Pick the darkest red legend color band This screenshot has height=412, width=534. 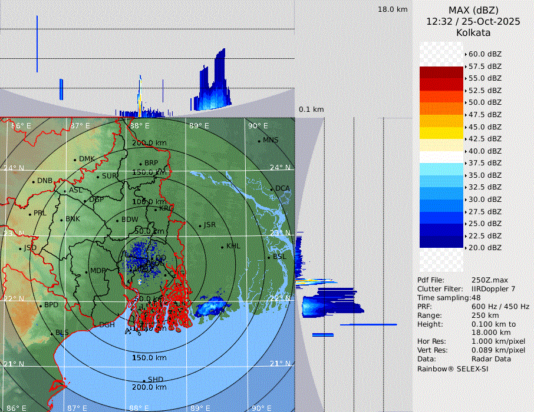click(x=441, y=72)
